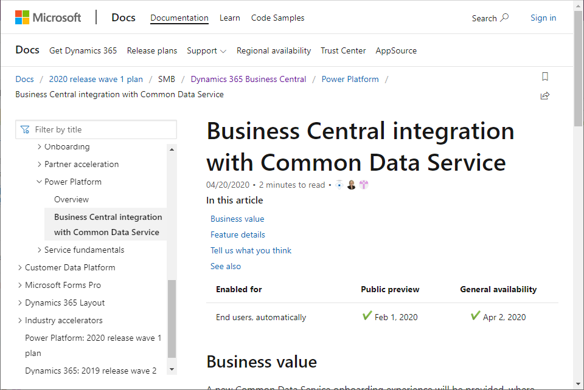View the second contributor avatar photo
This screenshot has width=584, height=390.
351,185
